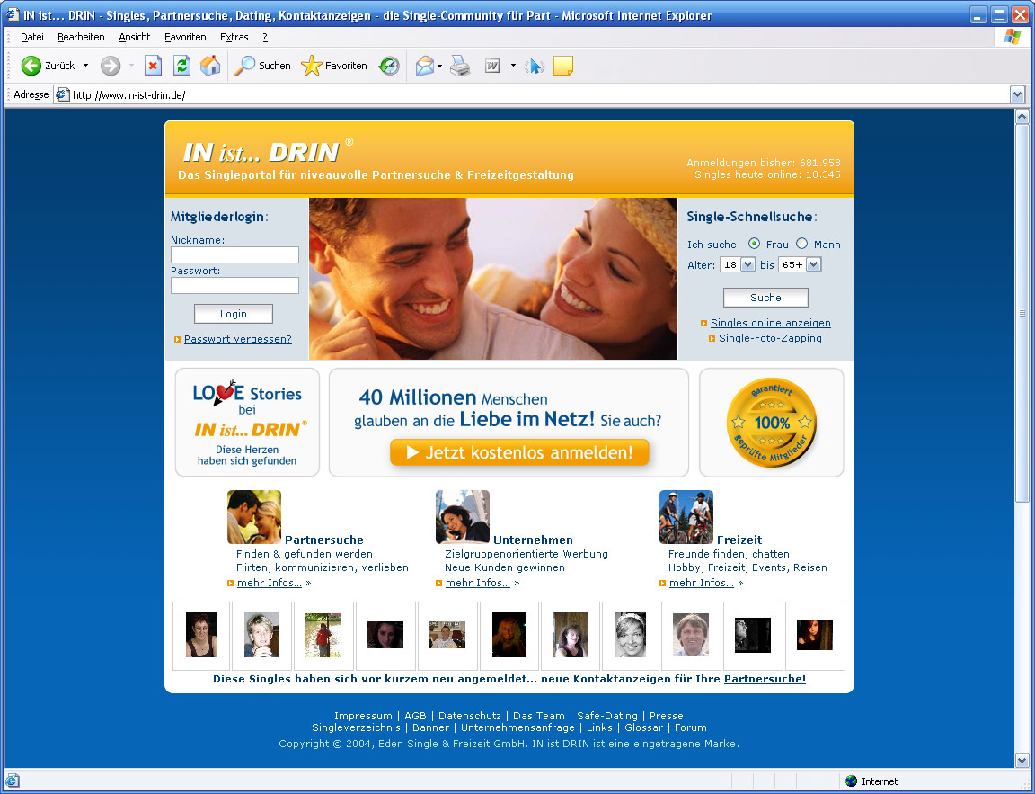1035x794 pixels.
Task: Open Single-Foto-Zapping link
Action: (x=770, y=338)
